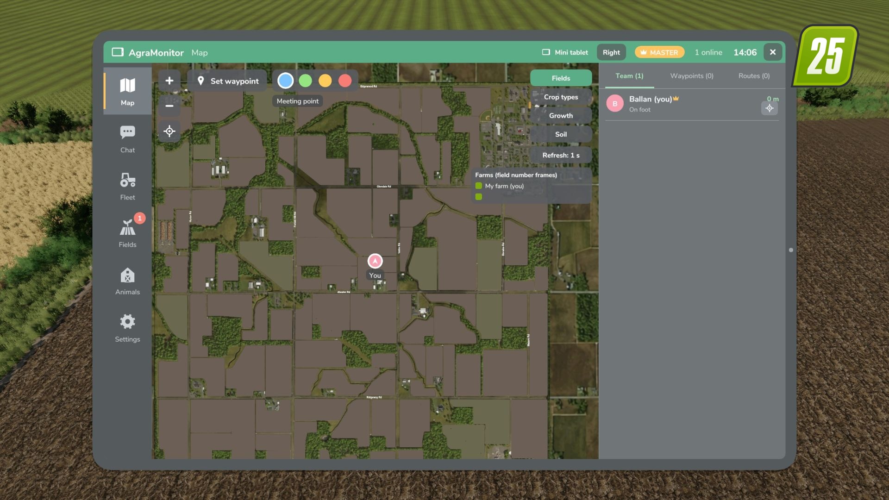Open the Fields section with notification badge
This screenshot has width=889, height=500.
127,233
